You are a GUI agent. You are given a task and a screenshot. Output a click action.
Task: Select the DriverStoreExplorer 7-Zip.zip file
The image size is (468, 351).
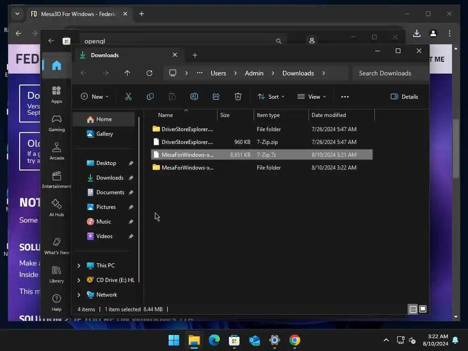pyautogui.click(x=262, y=142)
